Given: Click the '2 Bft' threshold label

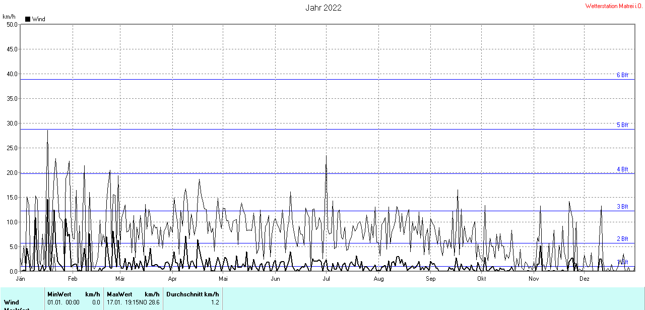Looking at the screenshot, I should click(622, 238).
